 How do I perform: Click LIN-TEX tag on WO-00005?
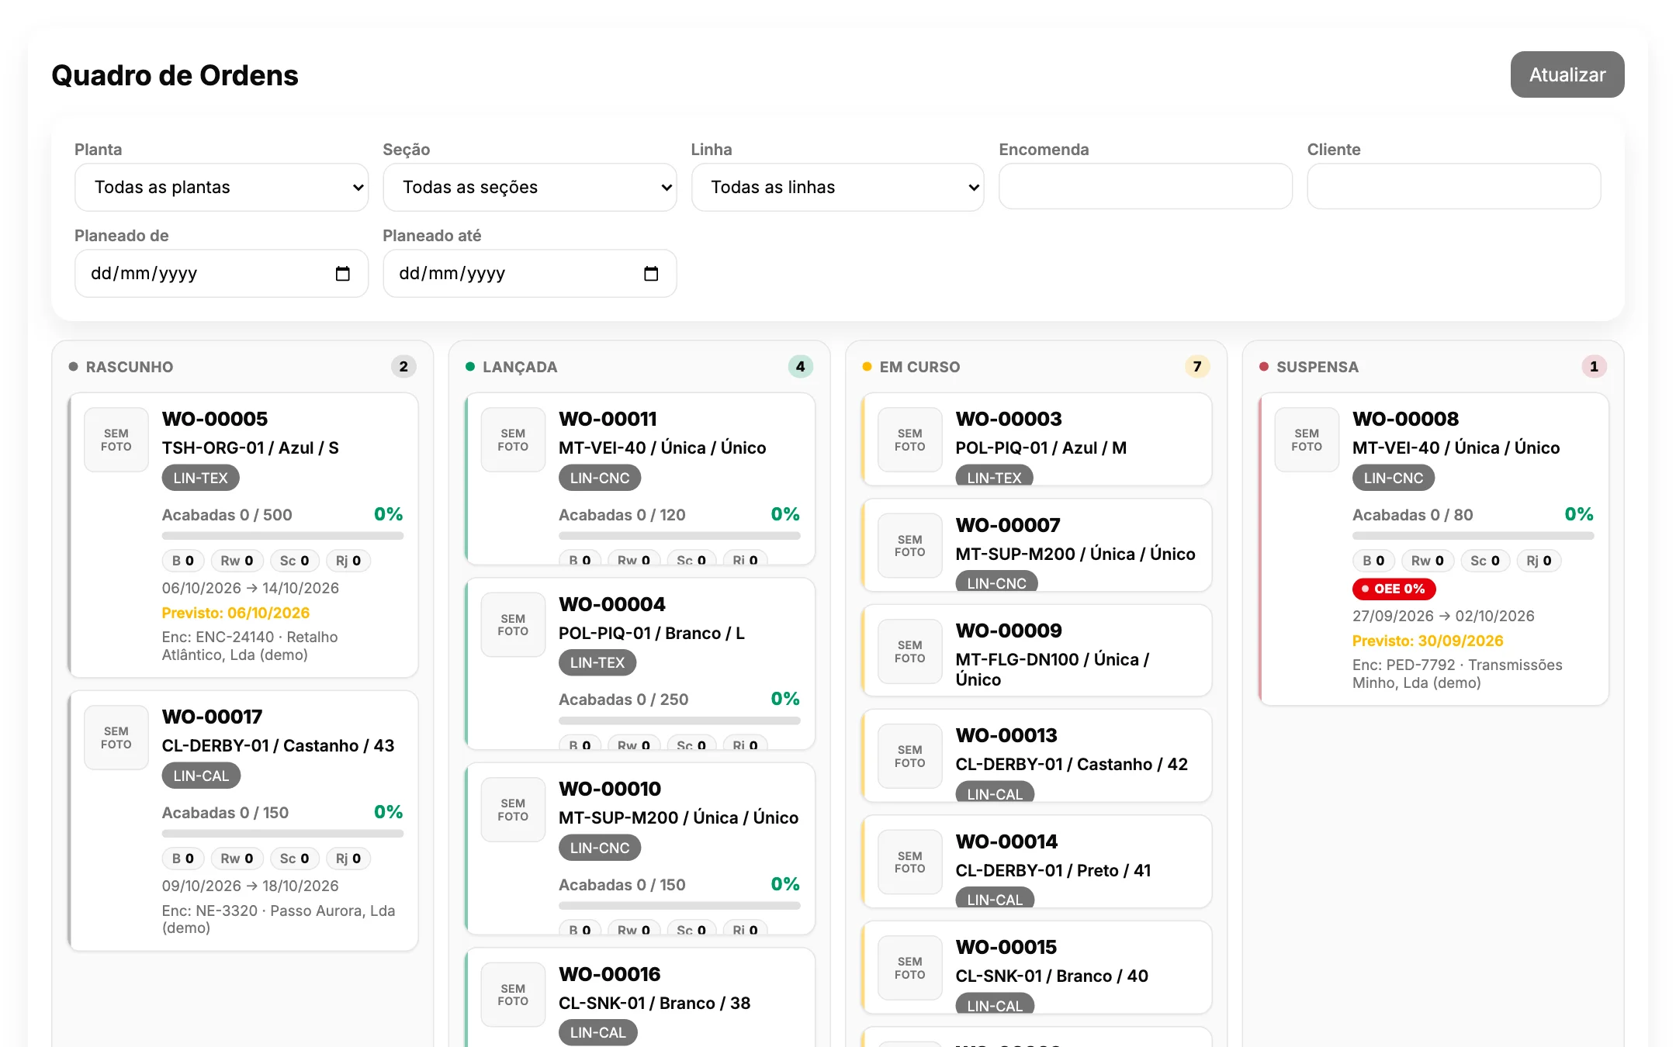(x=200, y=478)
